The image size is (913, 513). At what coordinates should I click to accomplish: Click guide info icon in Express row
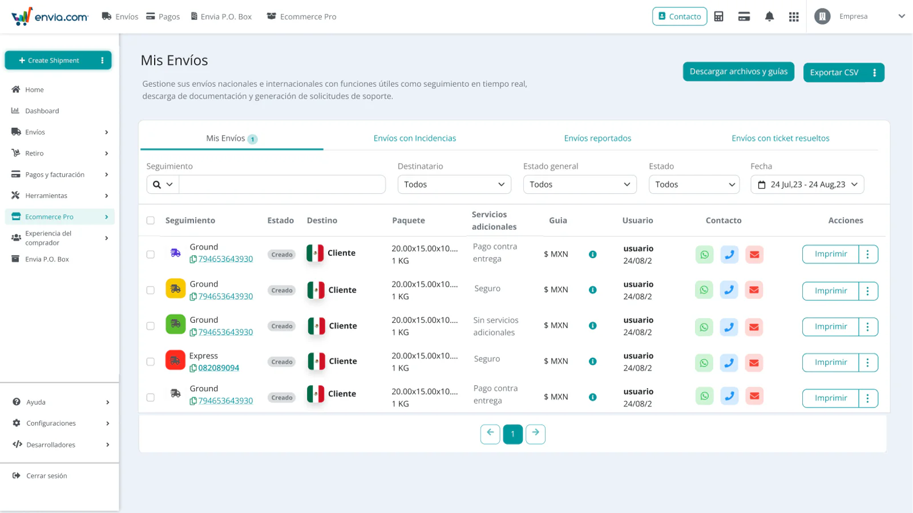[593, 361]
